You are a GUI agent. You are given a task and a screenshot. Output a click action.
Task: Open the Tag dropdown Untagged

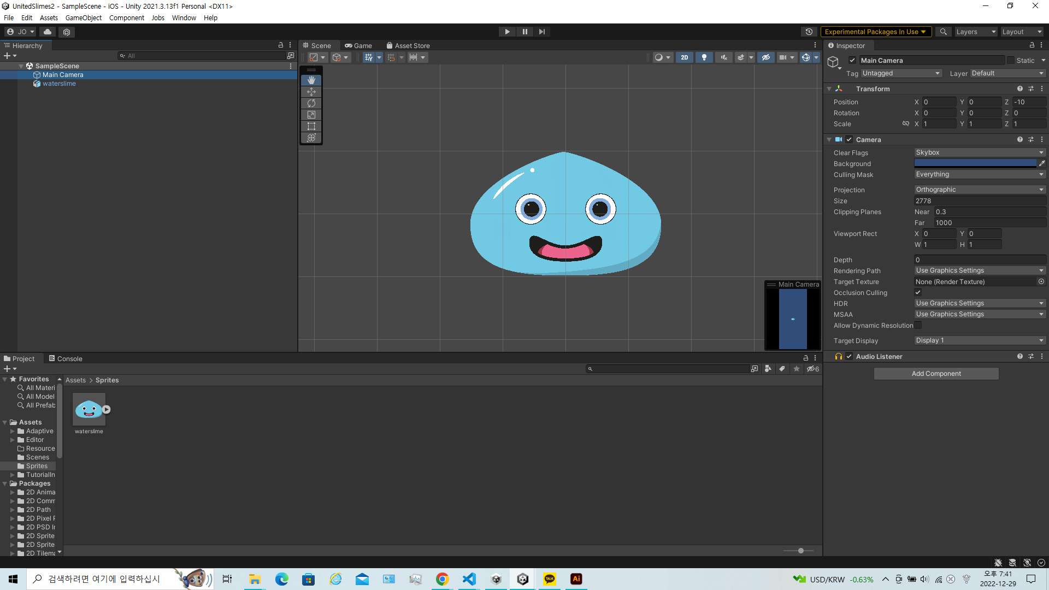901,73
